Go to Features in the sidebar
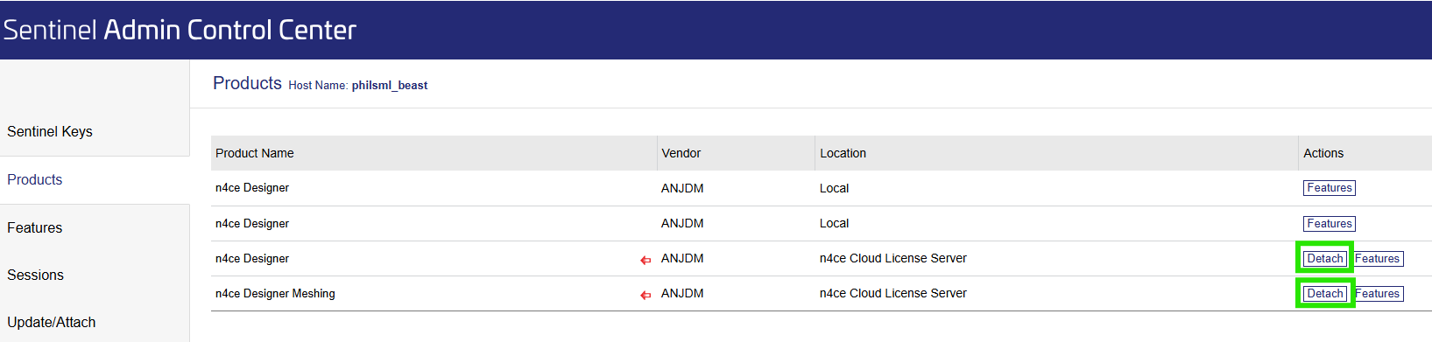Screen dimensions: 1432x342 [x=35, y=227]
